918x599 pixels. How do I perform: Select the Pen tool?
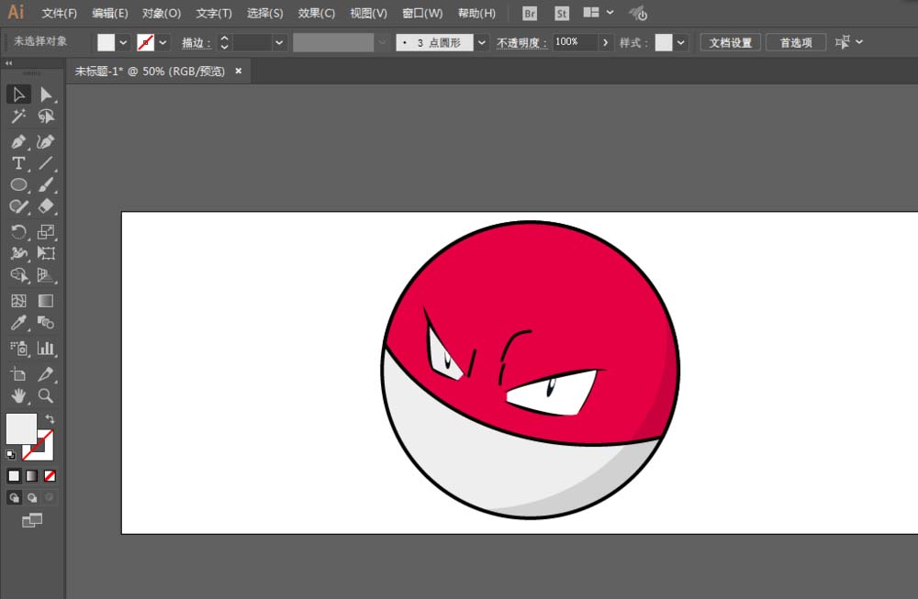click(17, 142)
